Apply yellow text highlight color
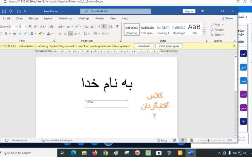Image resolution: width=252 pixels, height=161 pixels. coord(40,34)
